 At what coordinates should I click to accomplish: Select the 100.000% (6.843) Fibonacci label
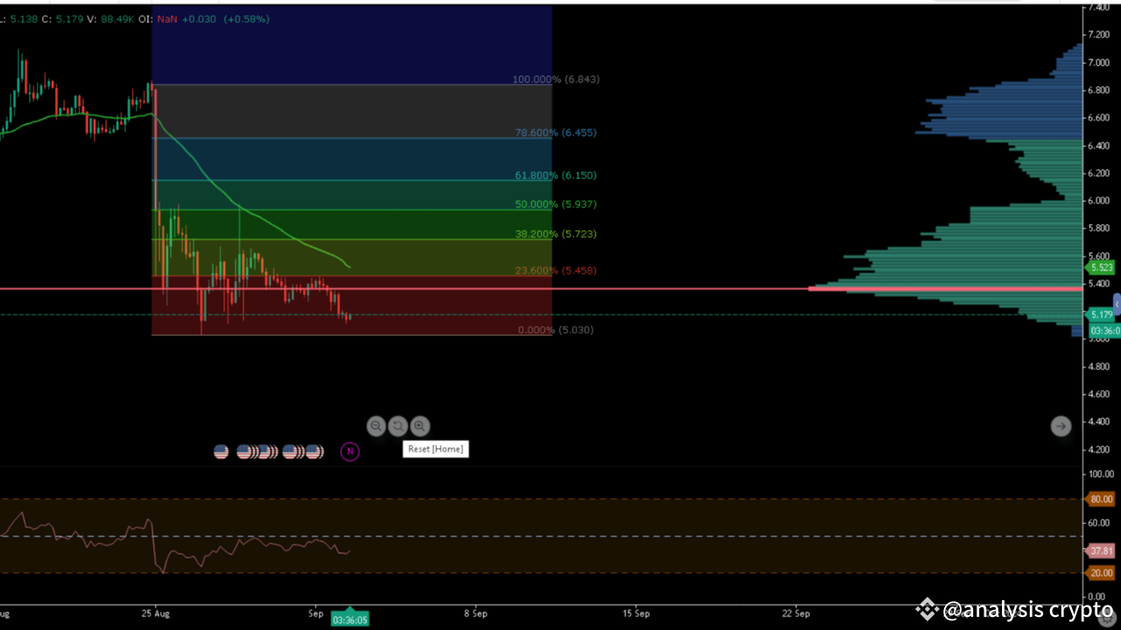(555, 79)
